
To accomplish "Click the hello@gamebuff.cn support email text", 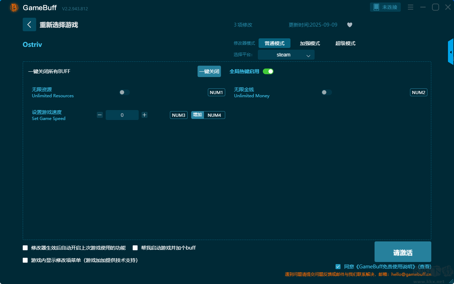I will [411, 274].
